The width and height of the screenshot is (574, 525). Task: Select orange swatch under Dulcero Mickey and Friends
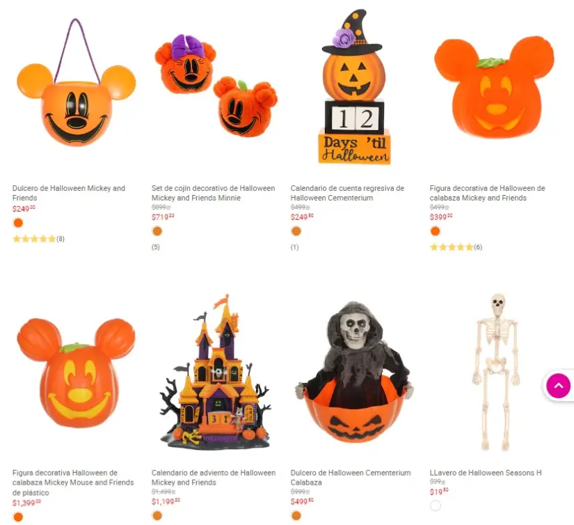pyautogui.click(x=18, y=223)
